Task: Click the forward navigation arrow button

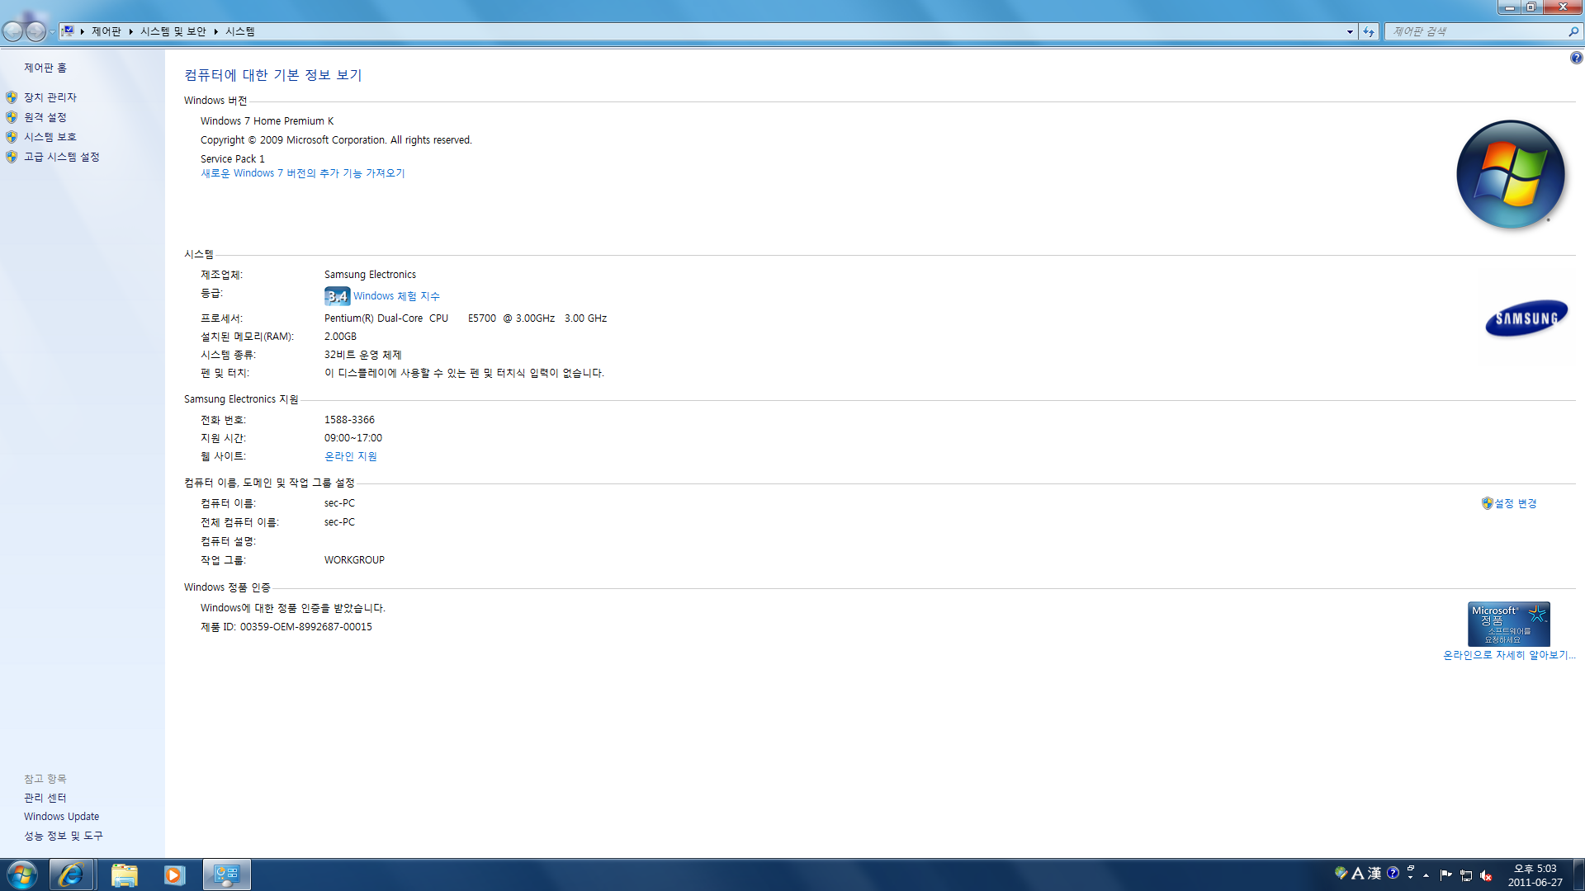Action: pyautogui.click(x=35, y=31)
